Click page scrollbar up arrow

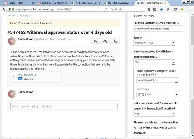(192, 15)
